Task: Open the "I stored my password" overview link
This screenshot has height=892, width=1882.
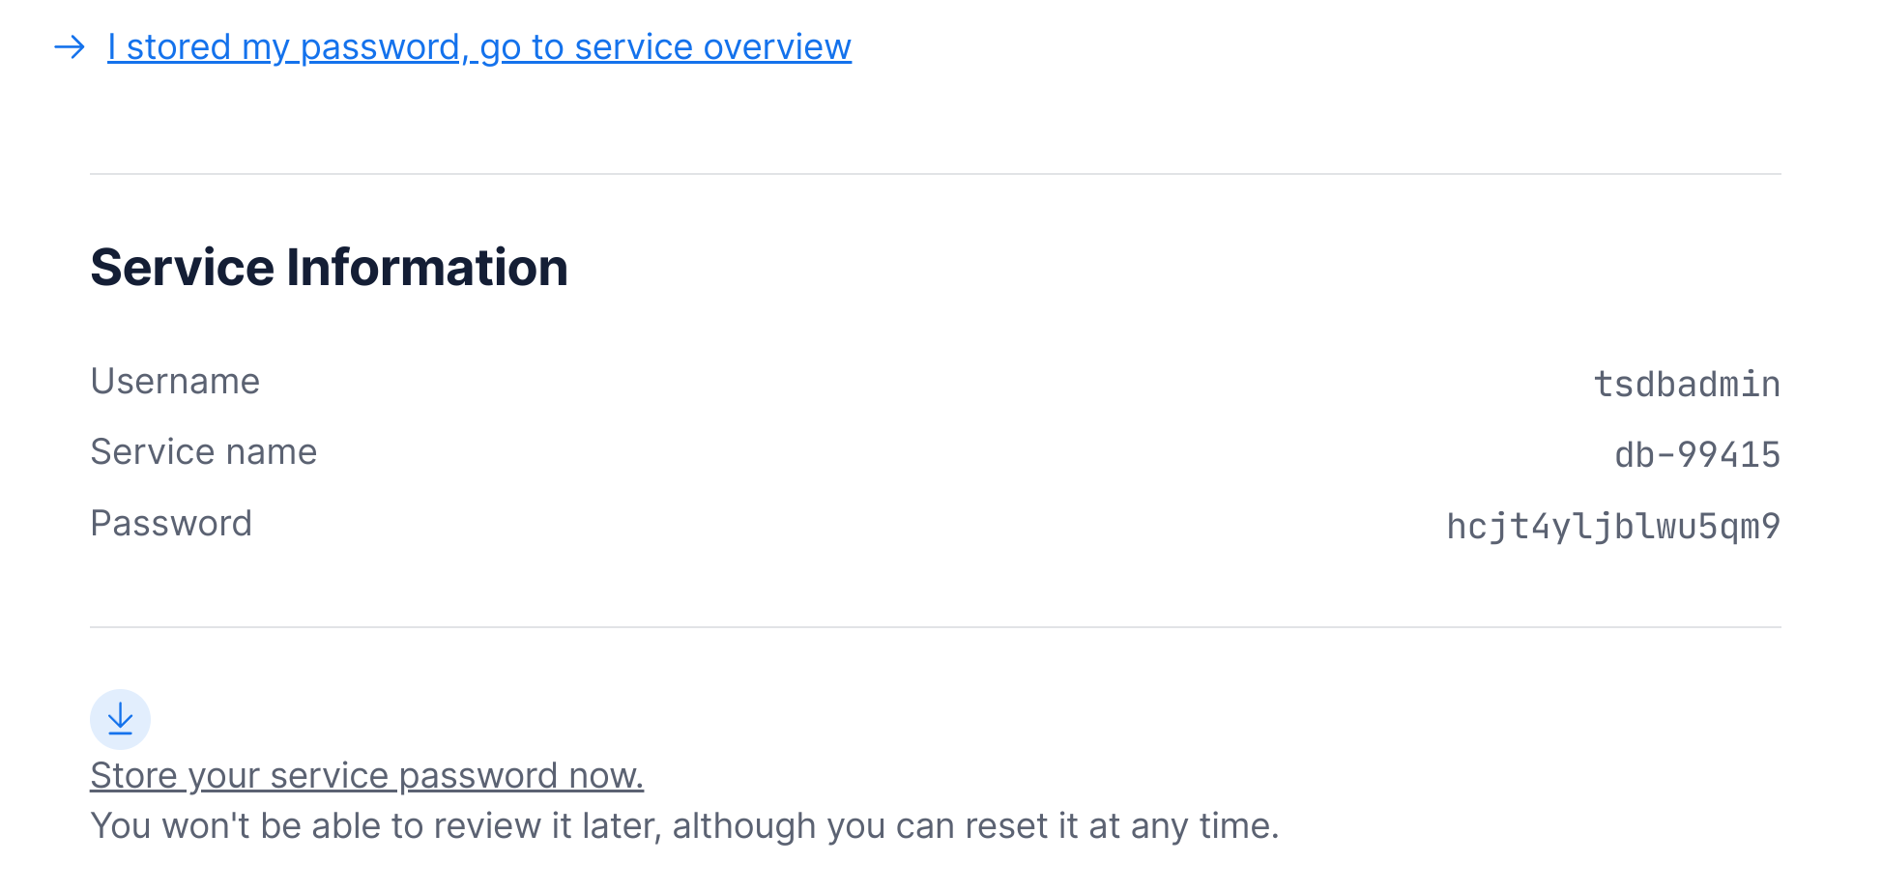Action: coord(479,46)
